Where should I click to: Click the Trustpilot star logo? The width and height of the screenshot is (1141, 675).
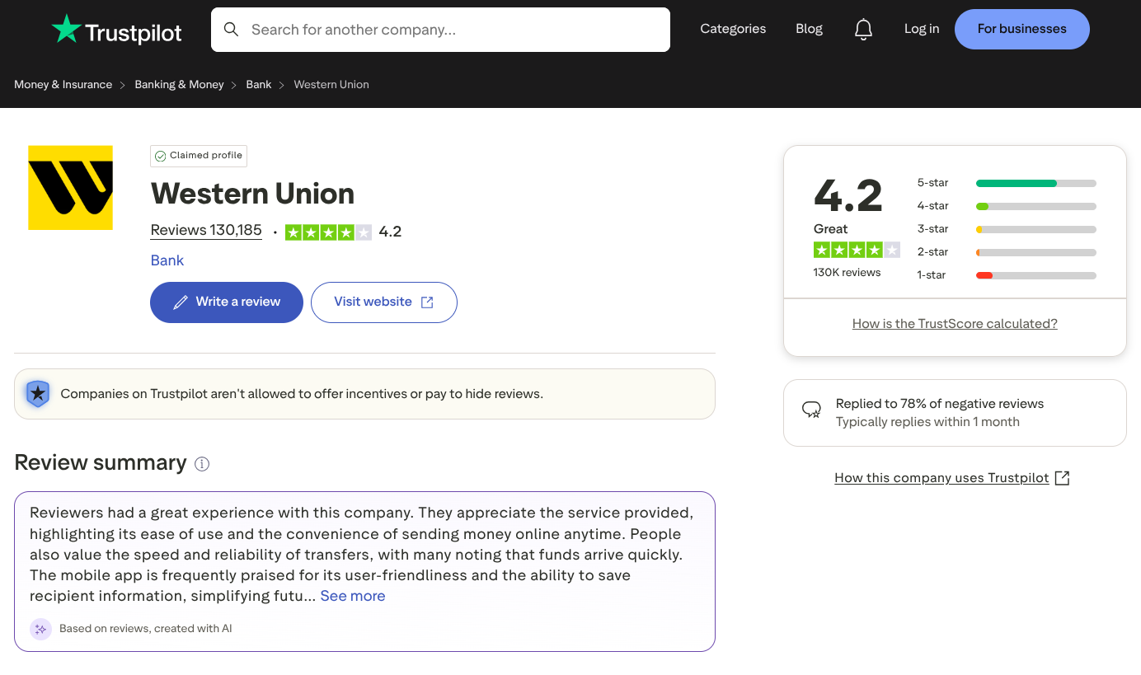click(x=66, y=30)
